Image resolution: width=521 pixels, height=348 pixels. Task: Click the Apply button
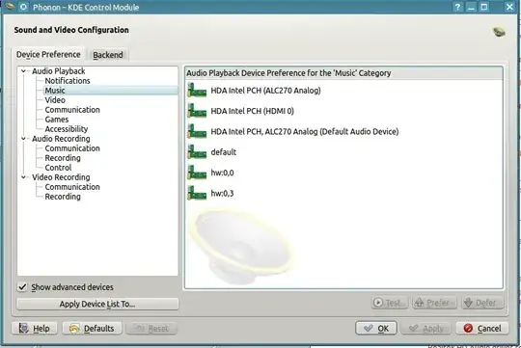[426, 329]
